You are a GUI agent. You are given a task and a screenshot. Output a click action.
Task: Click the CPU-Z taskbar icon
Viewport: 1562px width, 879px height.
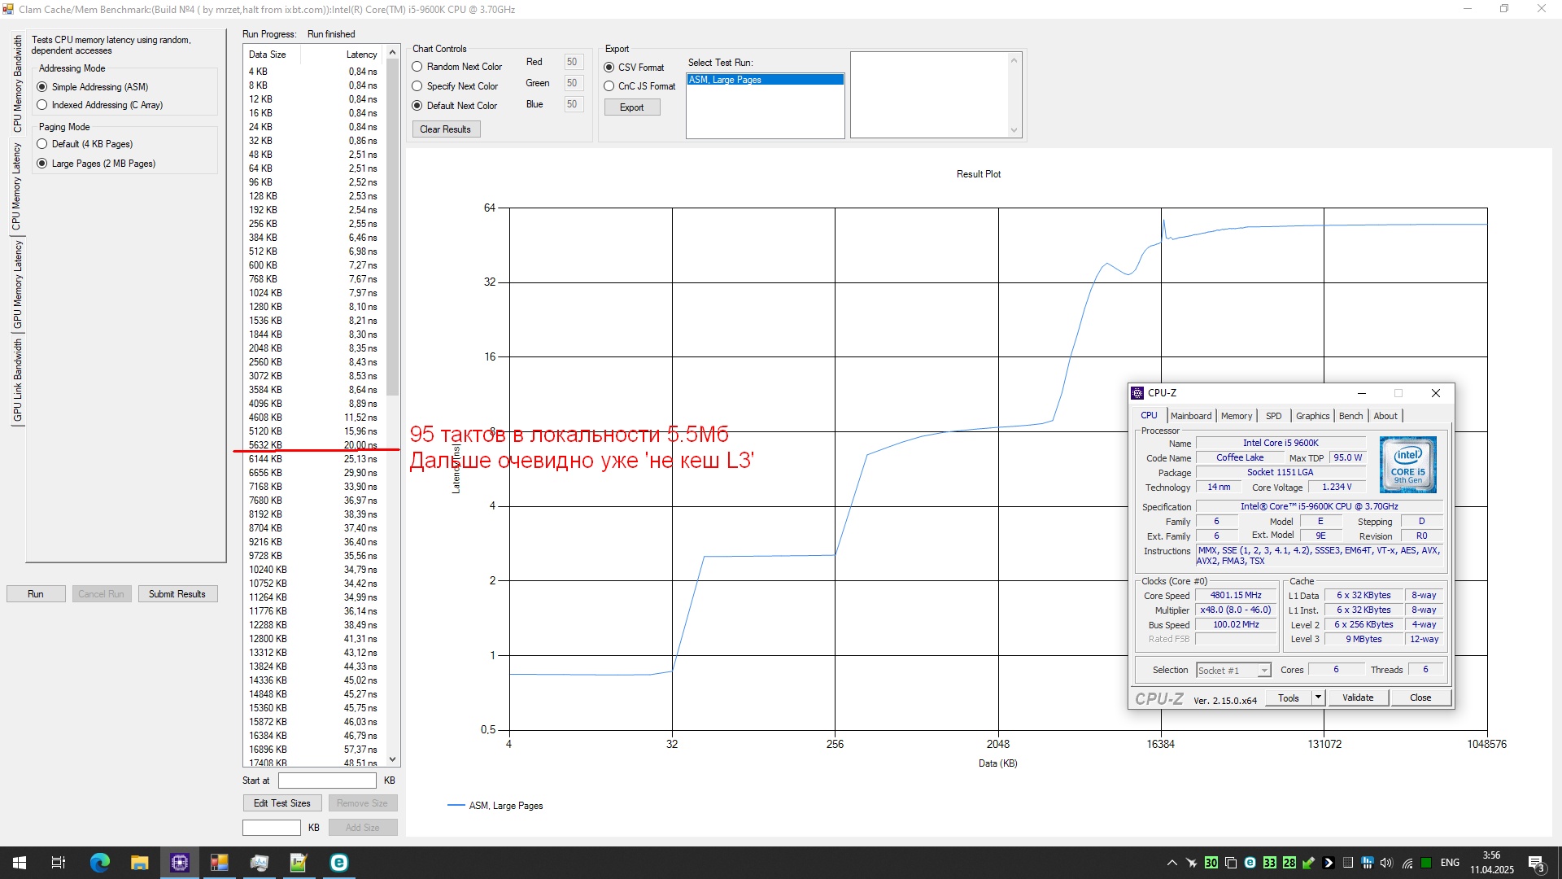(179, 863)
